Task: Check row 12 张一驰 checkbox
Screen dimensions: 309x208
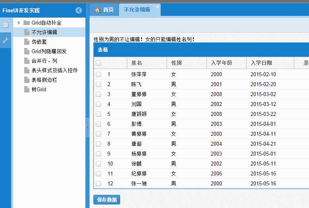Action: (x=98, y=184)
